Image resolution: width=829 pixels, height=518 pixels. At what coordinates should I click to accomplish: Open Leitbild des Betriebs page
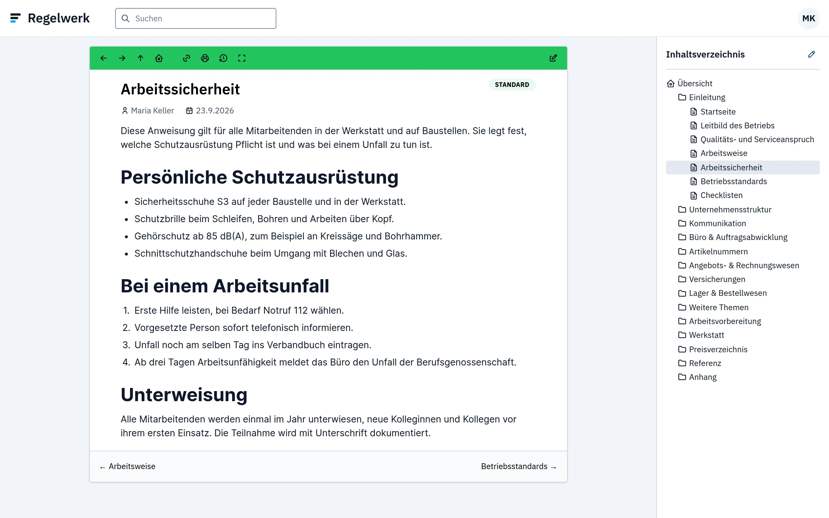737,126
